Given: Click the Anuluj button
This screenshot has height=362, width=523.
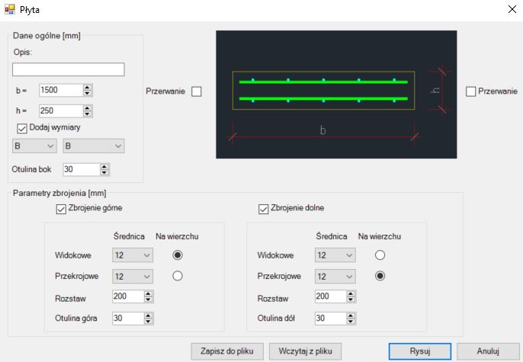Looking at the screenshot, I should (x=488, y=351).
